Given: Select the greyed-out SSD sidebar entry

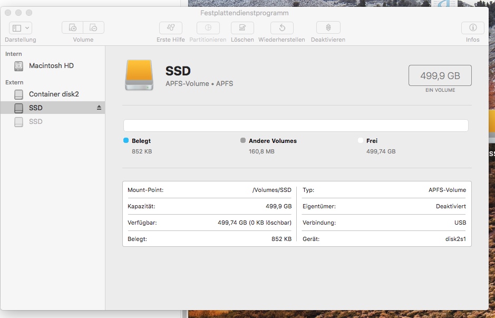Looking at the screenshot, I should 36,122.
